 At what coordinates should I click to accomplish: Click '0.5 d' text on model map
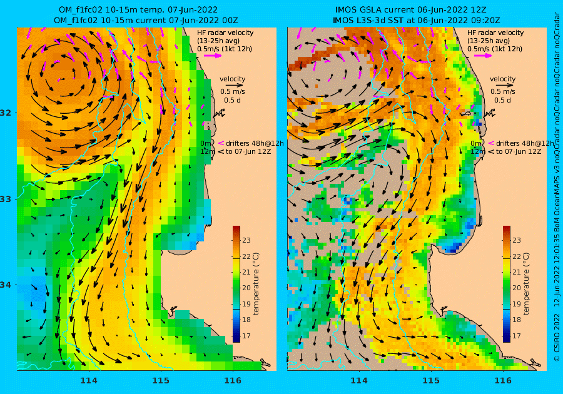tap(232, 100)
